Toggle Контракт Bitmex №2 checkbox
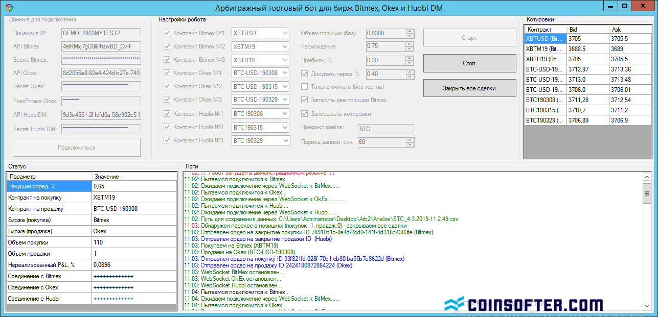Viewport: 658px width, 317px height. [x=167, y=46]
